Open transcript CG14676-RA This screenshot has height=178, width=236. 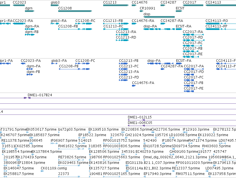143,21
